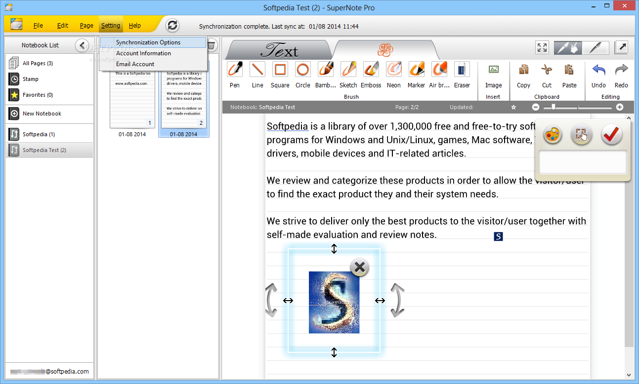Click the zoom slider handle
639x384 pixels.
click(554, 107)
